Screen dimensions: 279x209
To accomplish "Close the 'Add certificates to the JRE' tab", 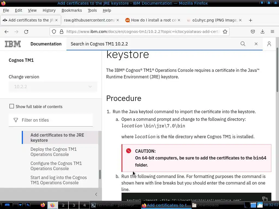I will tap(56, 20).
